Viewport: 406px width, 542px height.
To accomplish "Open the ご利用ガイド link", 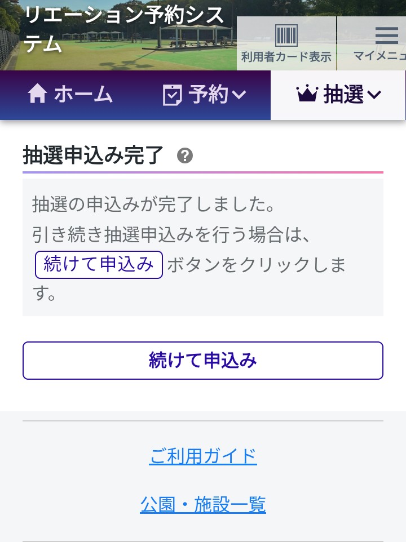I will tap(203, 456).
